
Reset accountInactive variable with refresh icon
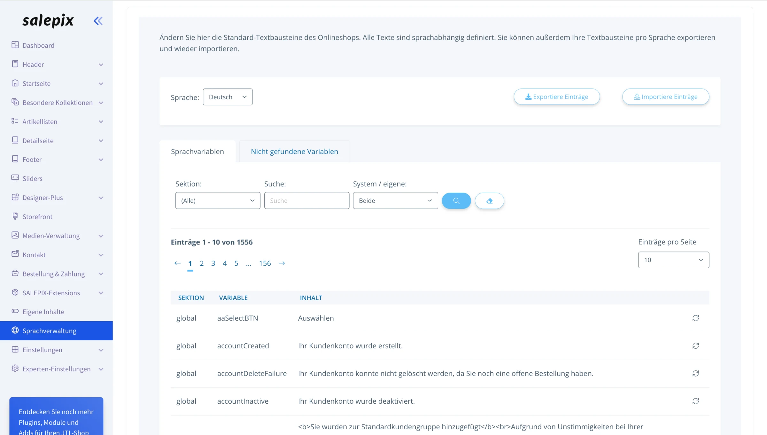pyautogui.click(x=695, y=401)
